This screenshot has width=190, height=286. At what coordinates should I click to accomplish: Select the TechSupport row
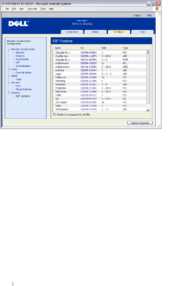coord(100,109)
